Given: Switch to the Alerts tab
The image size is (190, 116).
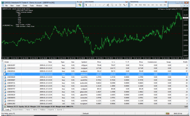Looking at the screenshot, I should tap(35, 110).
